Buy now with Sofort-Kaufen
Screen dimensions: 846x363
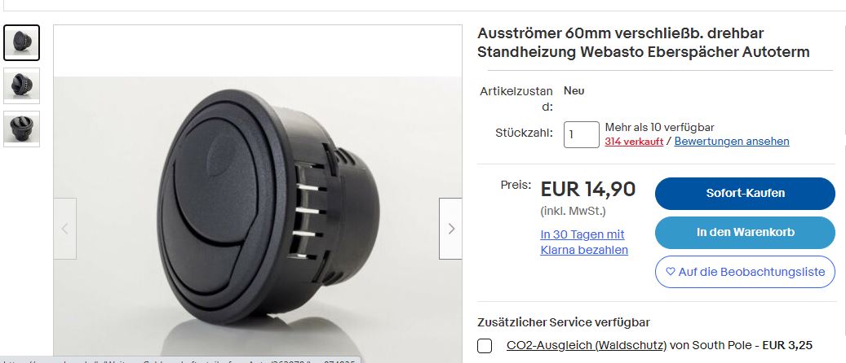click(x=745, y=194)
